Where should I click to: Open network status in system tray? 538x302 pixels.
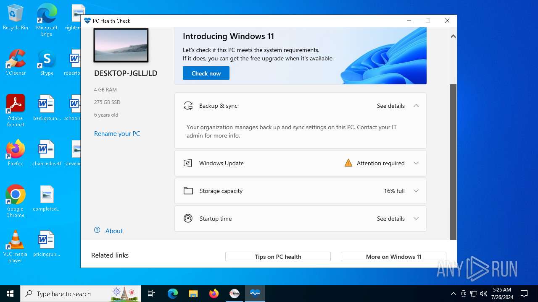pos(474,294)
